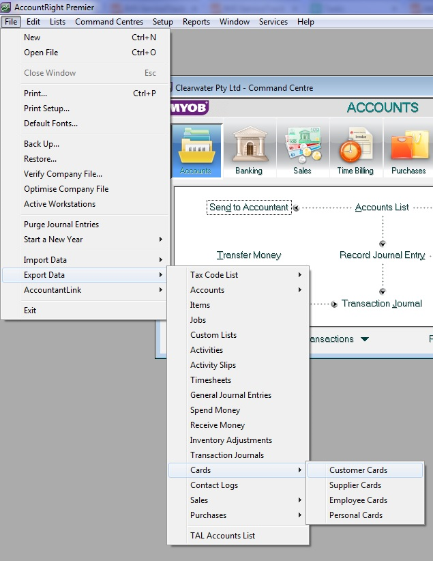Click the Transaction Journal link
The width and height of the screenshot is (433, 561).
[x=382, y=304]
